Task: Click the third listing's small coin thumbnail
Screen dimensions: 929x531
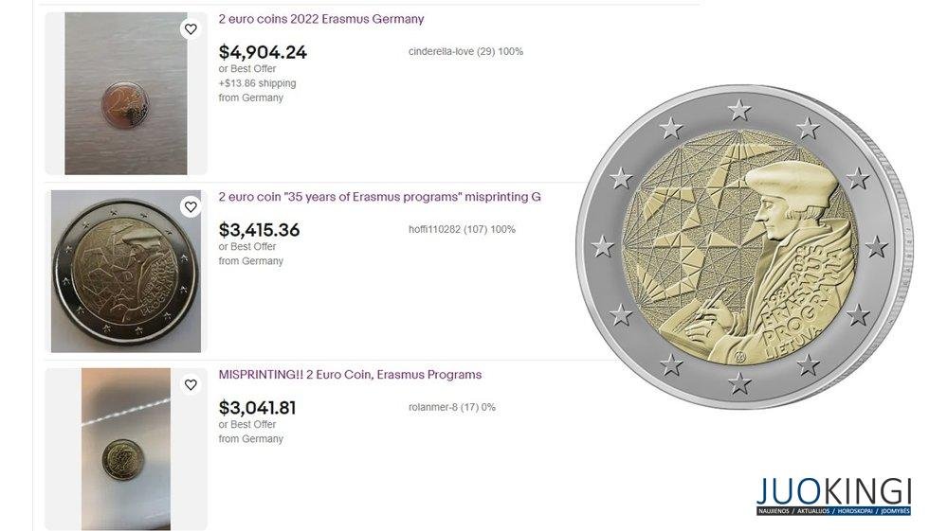Action: pos(125,450)
